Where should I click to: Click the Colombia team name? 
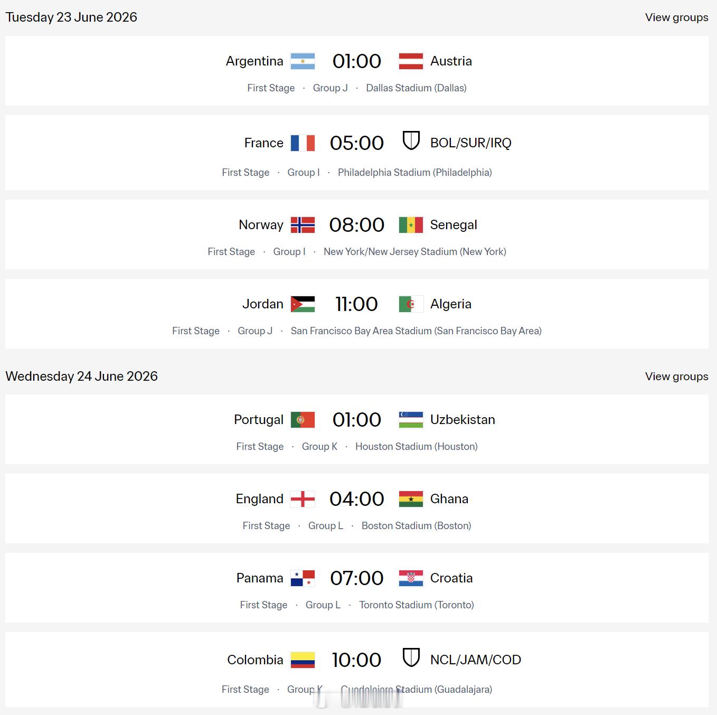[255, 660]
